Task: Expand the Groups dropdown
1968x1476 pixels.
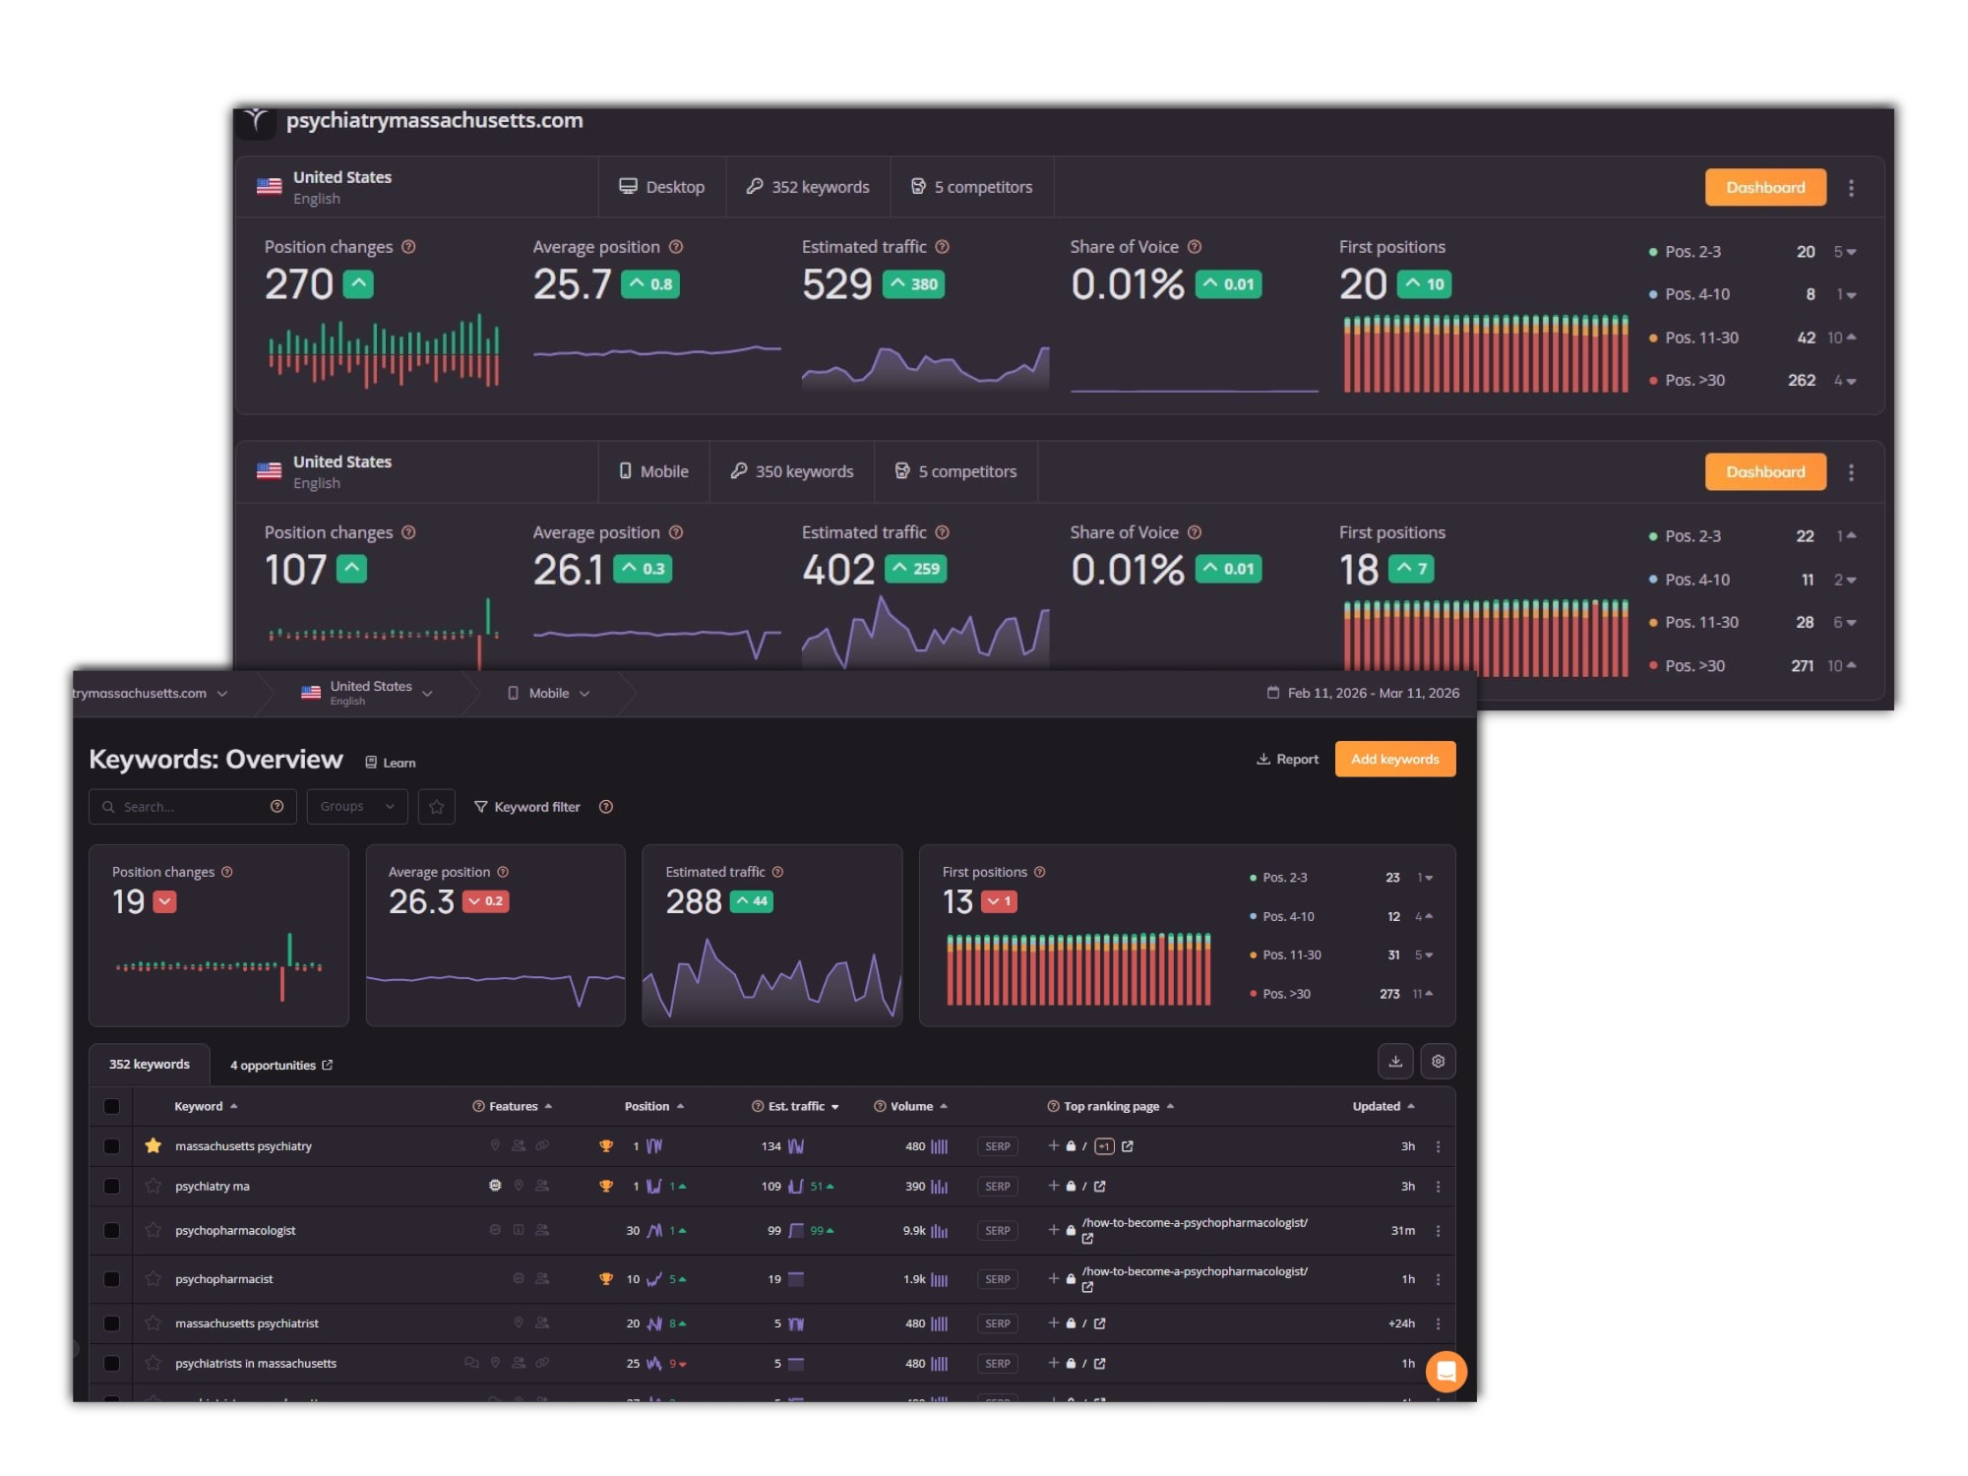Action: tap(356, 807)
